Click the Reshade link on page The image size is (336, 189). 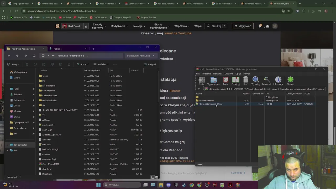click(175, 91)
